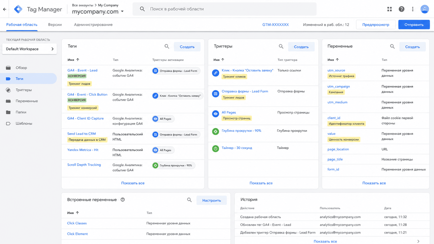
Task: Create a new variable with Создать
Action: coord(412,47)
